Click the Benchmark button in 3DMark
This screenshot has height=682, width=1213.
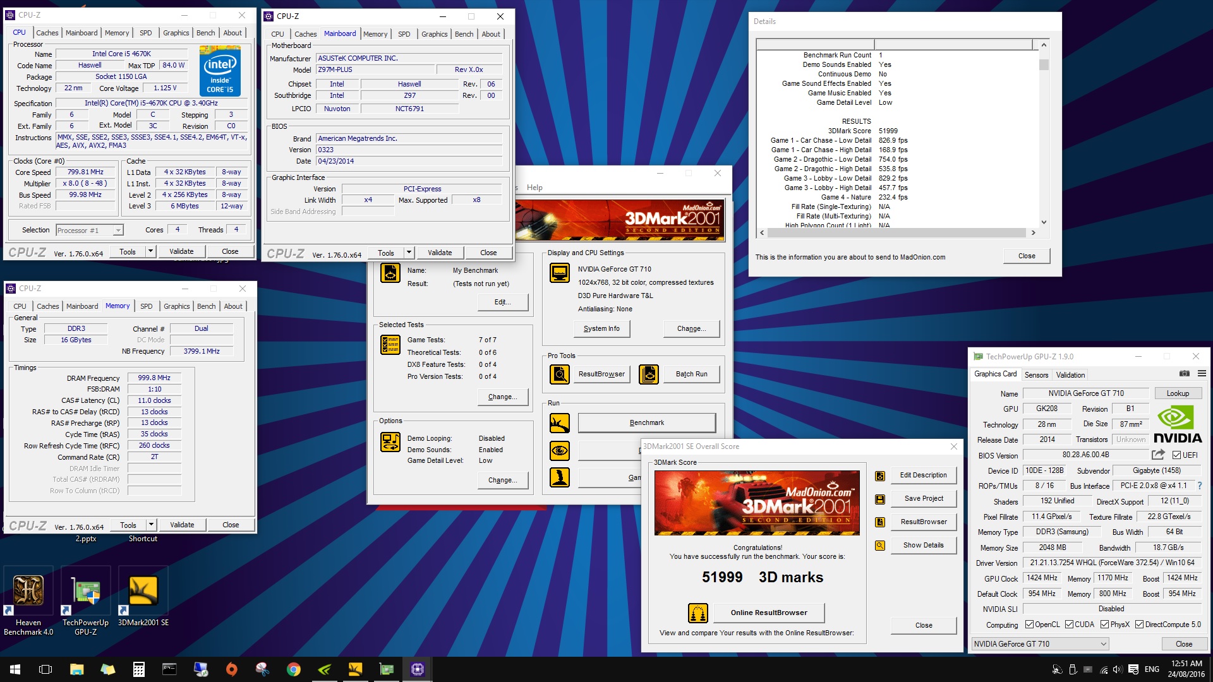(646, 423)
